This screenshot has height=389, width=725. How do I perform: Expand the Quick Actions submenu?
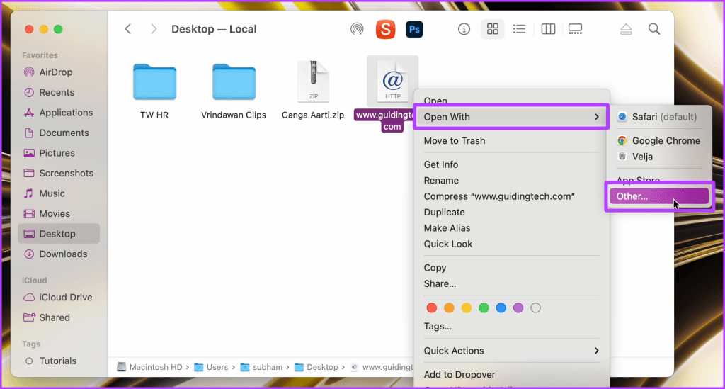click(x=511, y=351)
